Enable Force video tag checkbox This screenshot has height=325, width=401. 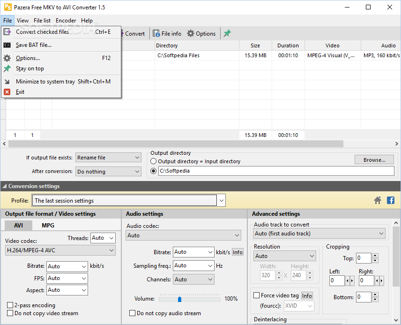click(257, 295)
